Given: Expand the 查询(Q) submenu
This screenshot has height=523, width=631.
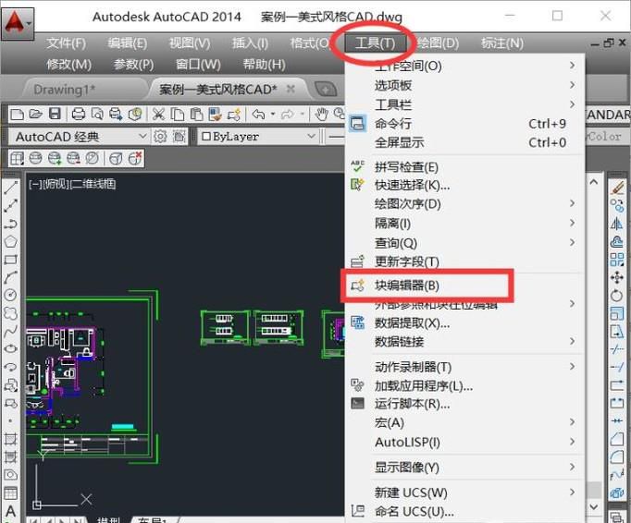Looking at the screenshot, I should [x=464, y=243].
